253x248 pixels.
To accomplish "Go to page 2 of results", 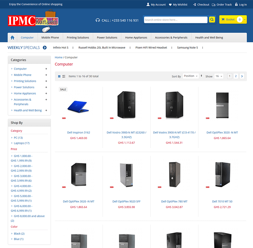I will 236,76.
